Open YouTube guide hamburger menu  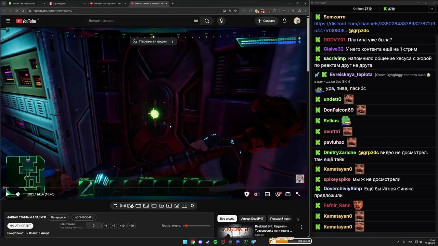[8, 21]
